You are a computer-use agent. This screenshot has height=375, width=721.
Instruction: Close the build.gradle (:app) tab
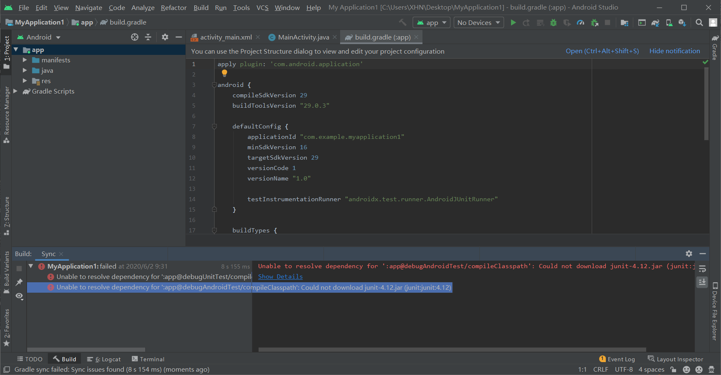pyautogui.click(x=416, y=37)
